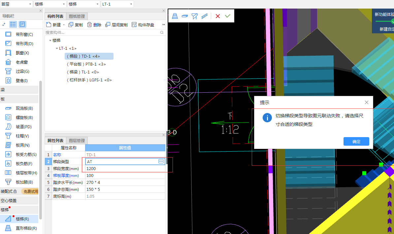Select the funnel-shaped stair beam tool icon
394x234 pixels.
194,16
